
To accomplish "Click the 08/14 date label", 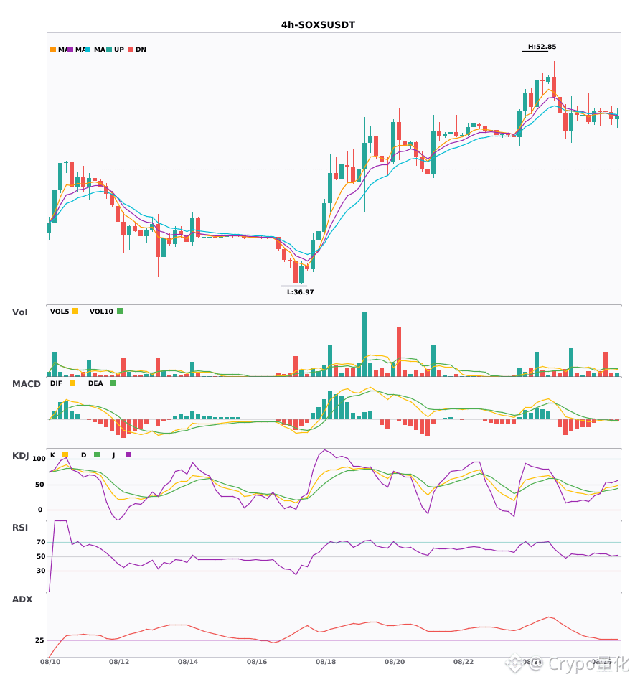I will click(188, 662).
